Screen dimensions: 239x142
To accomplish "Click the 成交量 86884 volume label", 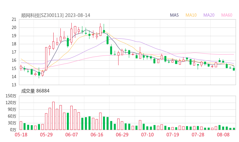I will pyautogui.click(x=35, y=91).
